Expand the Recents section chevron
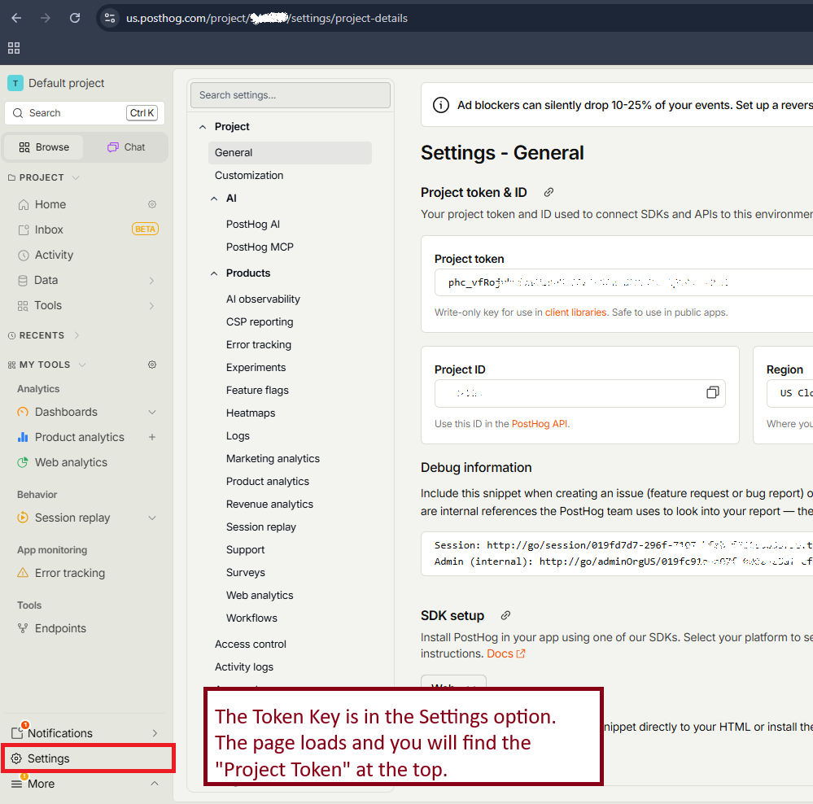This screenshot has height=804, width=813. [76, 335]
